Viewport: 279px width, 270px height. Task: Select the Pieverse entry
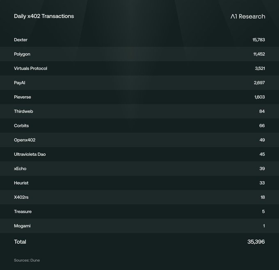tap(23, 97)
